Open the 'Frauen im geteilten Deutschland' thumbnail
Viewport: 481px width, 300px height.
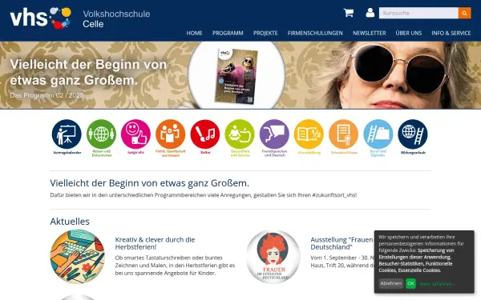(x=273, y=257)
